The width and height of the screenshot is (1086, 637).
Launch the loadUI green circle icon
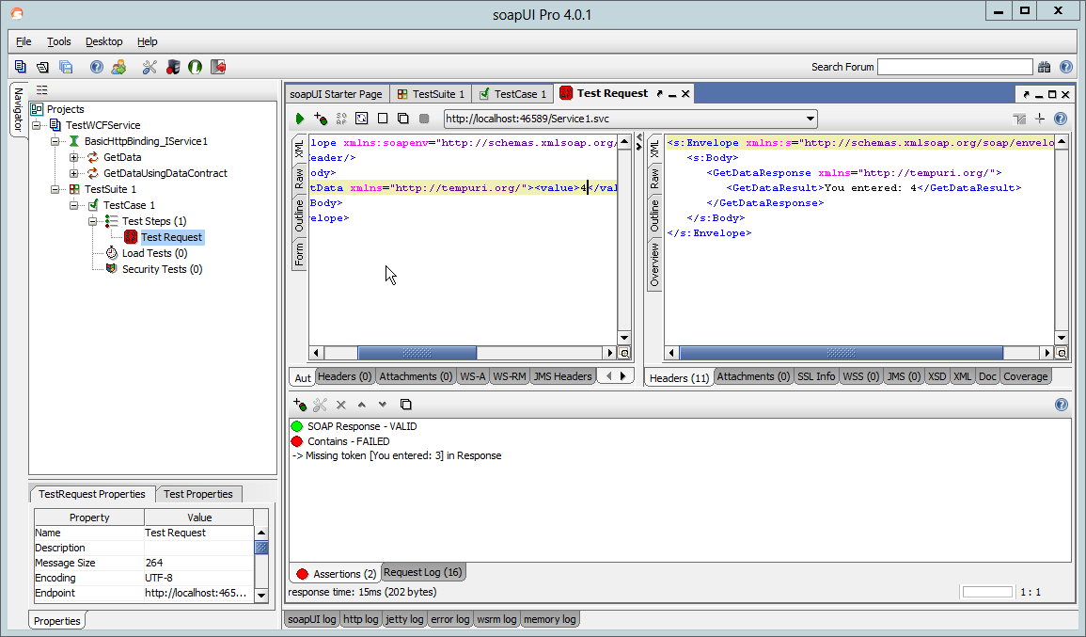click(196, 67)
